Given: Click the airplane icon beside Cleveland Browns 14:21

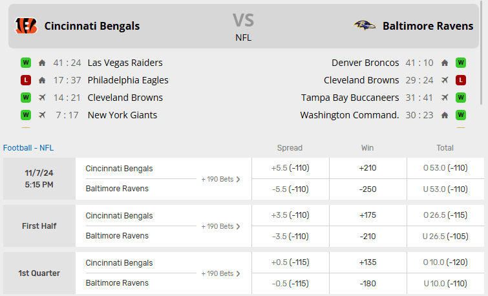Looking at the screenshot, I should 42,98.
